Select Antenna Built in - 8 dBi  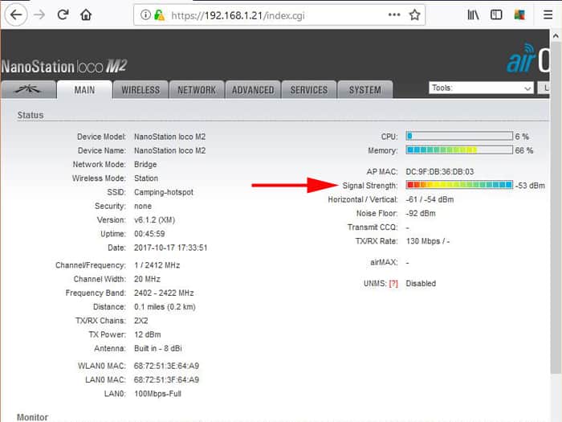[x=158, y=348]
